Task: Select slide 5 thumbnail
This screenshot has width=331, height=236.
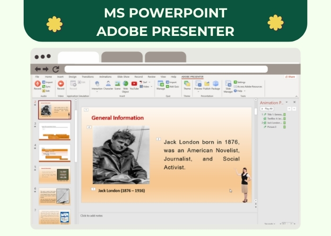Action: [x=54, y=175]
